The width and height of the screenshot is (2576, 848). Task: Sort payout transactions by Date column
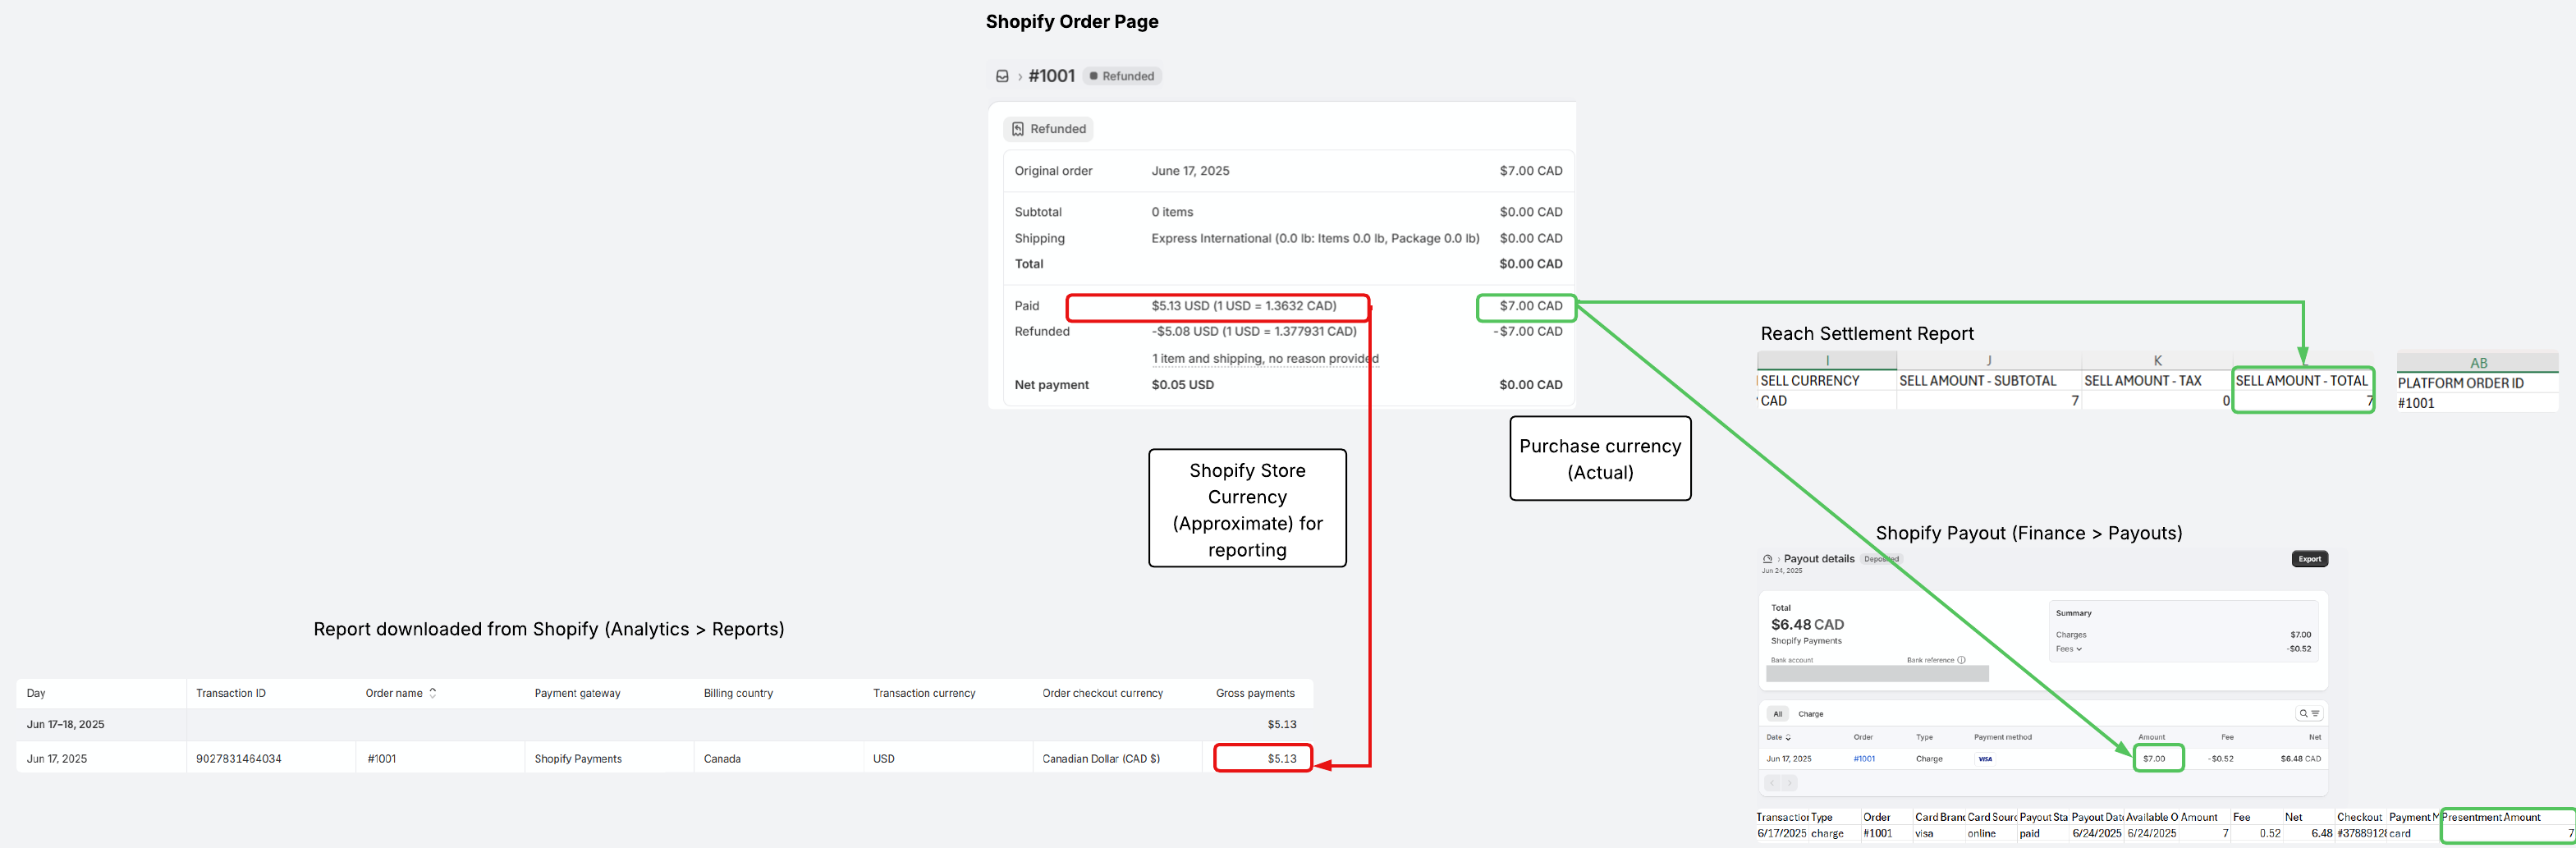click(1778, 737)
